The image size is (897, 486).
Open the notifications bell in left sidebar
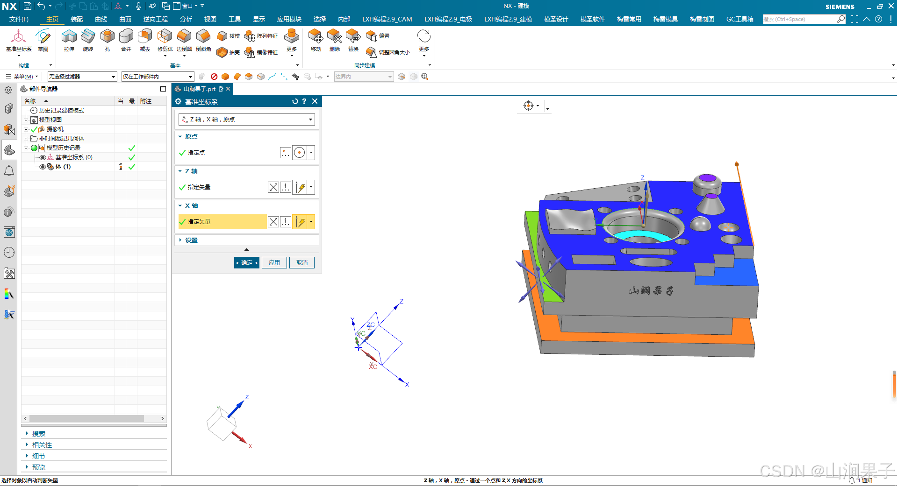(x=9, y=170)
